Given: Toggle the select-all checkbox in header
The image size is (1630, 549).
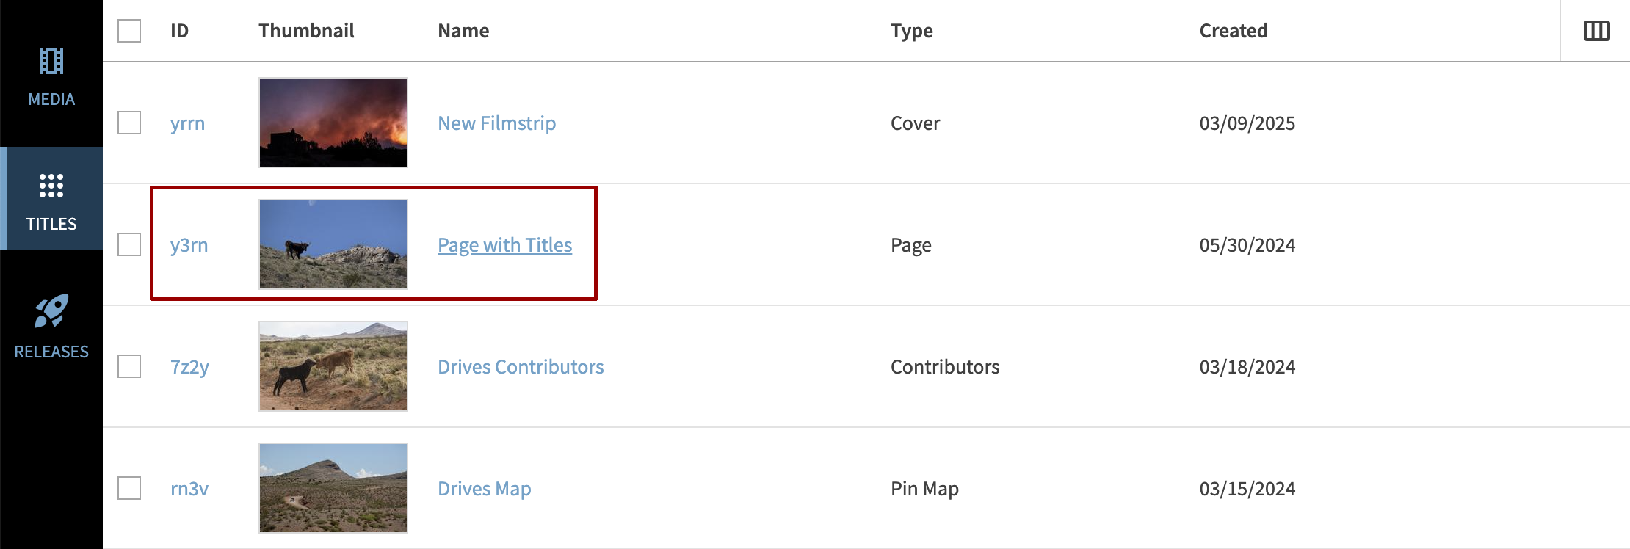Looking at the screenshot, I should (x=129, y=31).
